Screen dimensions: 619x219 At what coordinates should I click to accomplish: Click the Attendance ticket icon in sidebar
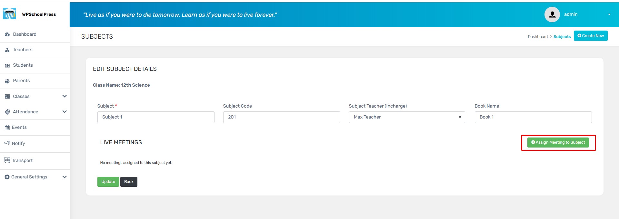(x=7, y=112)
